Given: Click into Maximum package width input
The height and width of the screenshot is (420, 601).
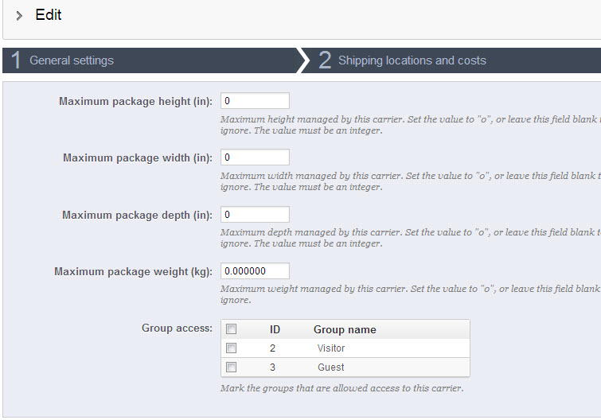Looking at the screenshot, I should 255,157.
